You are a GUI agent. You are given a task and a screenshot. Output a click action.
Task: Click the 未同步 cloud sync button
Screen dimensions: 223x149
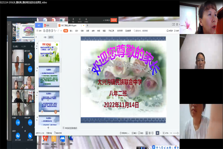169,31
